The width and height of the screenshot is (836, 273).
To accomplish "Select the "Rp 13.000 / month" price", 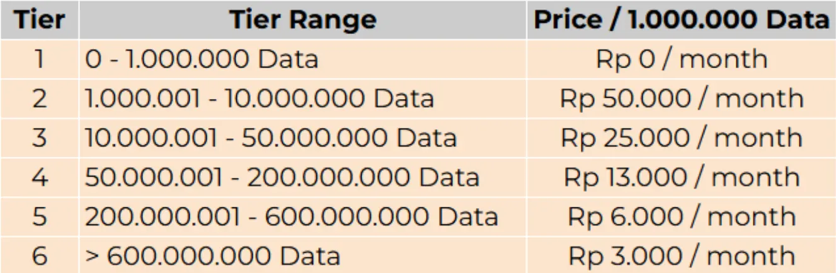I will pyautogui.click(x=681, y=177).
